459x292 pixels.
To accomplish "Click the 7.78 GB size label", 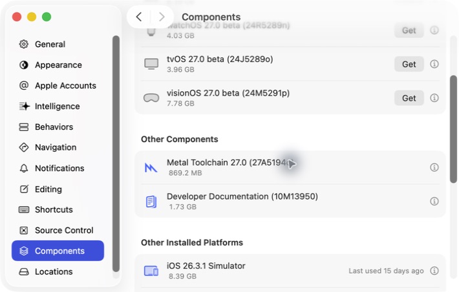I will point(180,103).
